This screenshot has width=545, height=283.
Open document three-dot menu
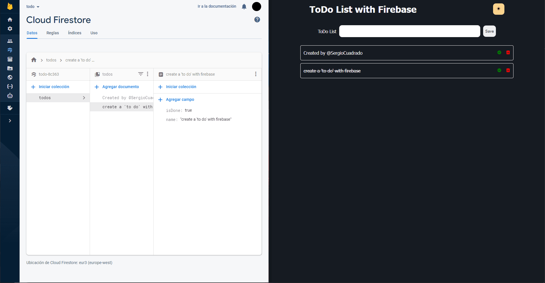pos(256,74)
